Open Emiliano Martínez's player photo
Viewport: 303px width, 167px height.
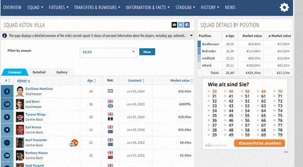click(20, 91)
